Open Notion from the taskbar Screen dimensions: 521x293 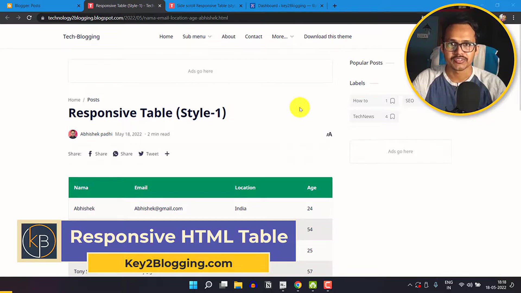click(x=268, y=285)
